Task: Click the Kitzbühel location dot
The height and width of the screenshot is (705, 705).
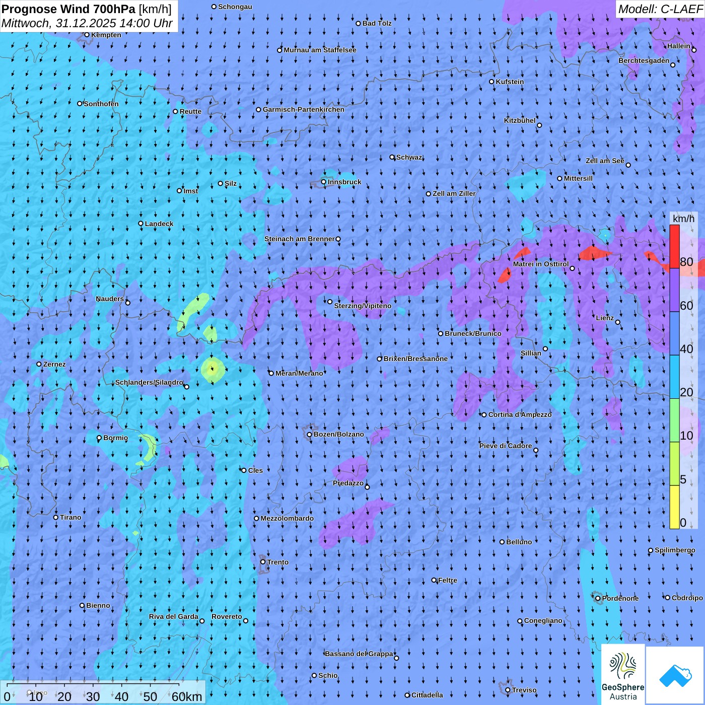Action: coord(539,125)
